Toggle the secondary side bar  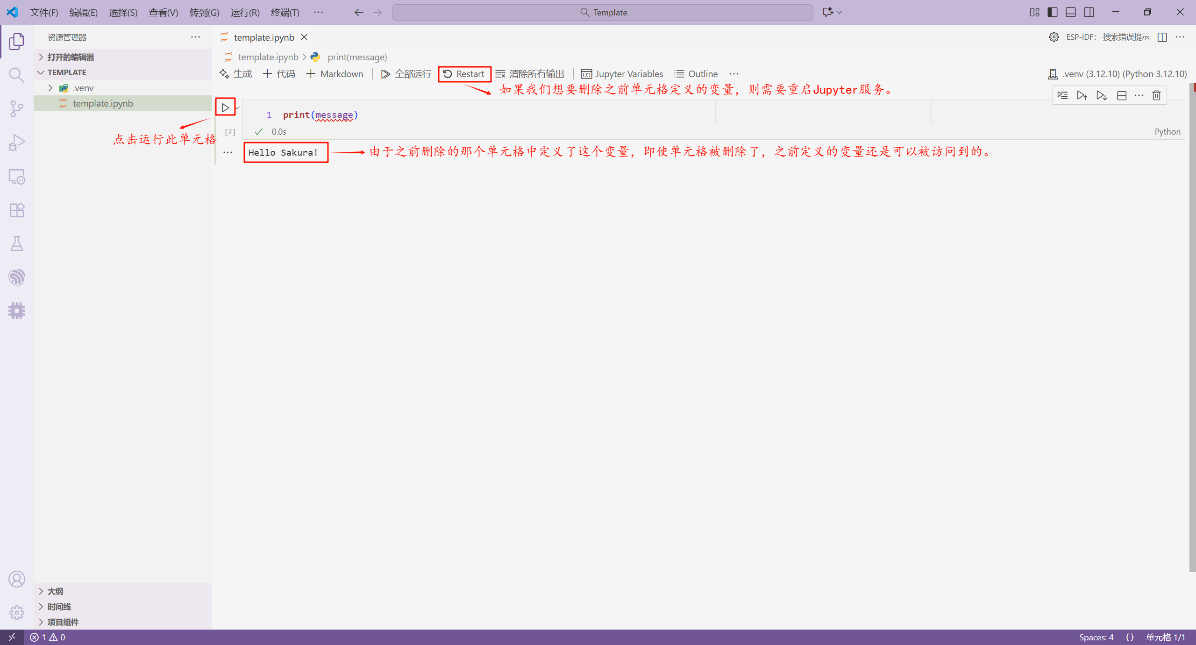(x=1089, y=12)
